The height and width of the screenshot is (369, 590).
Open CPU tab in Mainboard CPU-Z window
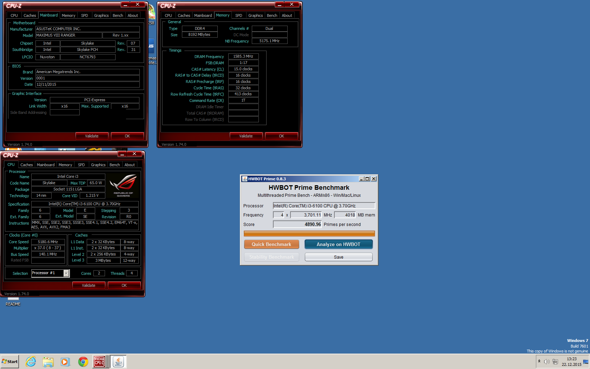coord(14,15)
